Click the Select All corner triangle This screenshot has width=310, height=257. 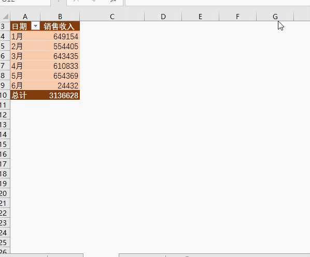(x=5, y=17)
